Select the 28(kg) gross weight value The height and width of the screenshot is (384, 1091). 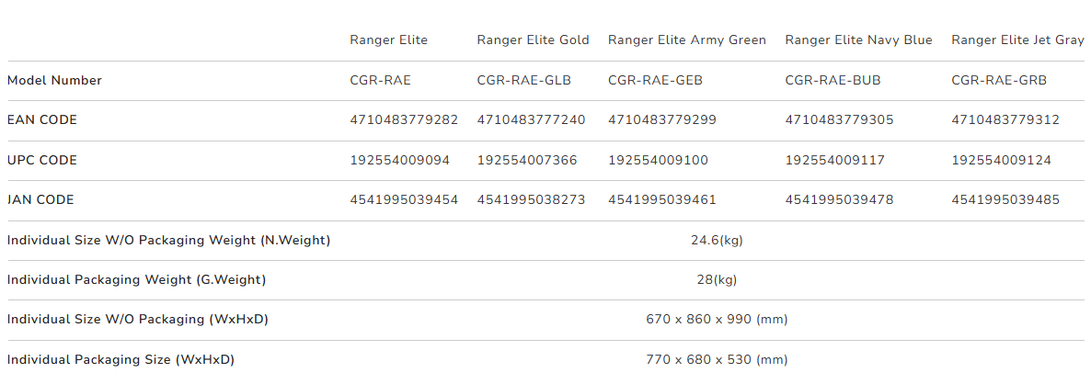tap(717, 280)
